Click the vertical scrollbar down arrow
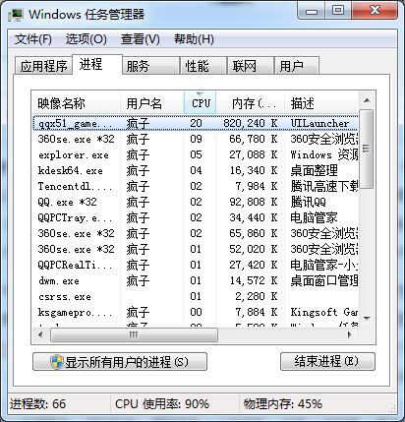The width and height of the screenshot is (405, 422). coord(367,318)
